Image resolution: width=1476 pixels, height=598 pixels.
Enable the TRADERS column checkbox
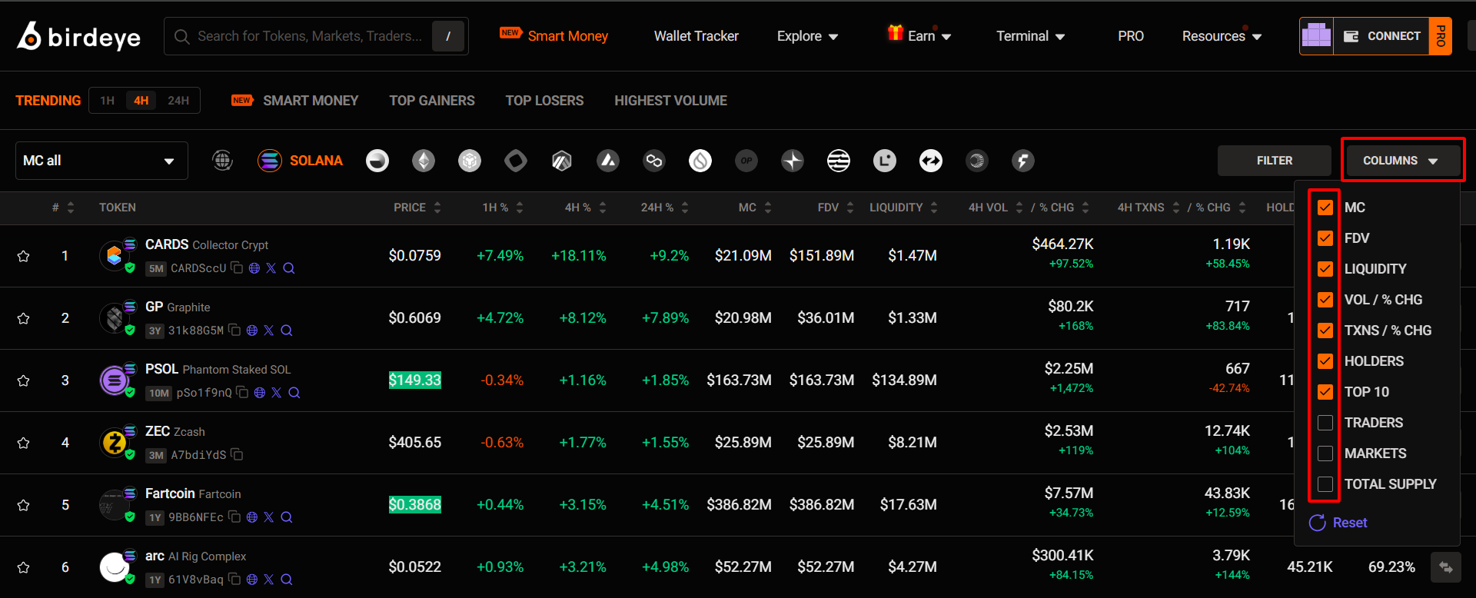pyautogui.click(x=1325, y=423)
